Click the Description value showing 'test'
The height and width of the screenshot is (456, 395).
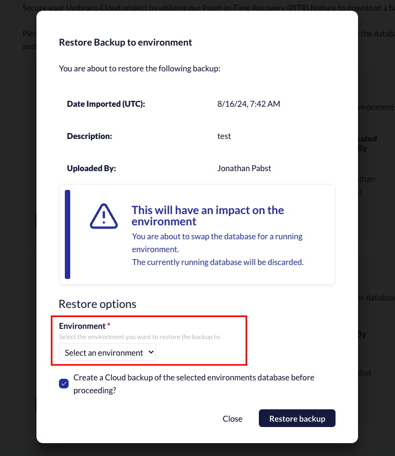click(x=223, y=136)
